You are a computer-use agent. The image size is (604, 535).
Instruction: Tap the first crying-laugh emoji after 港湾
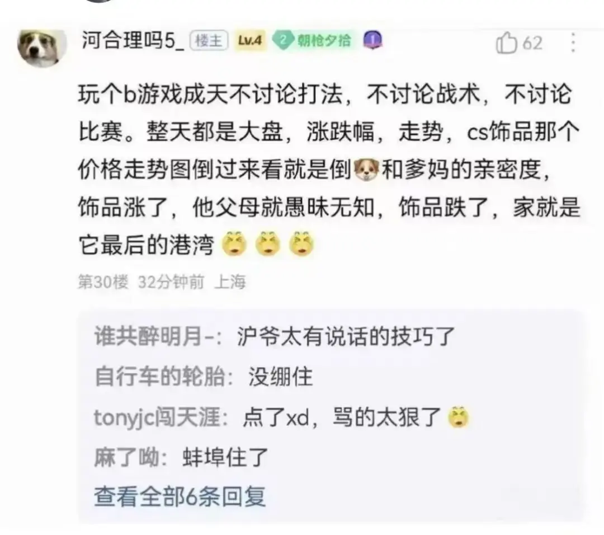click(x=234, y=243)
